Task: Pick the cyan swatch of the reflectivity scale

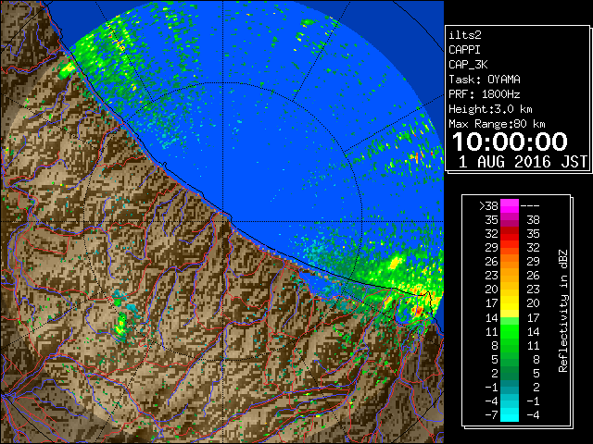Action: coord(510,414)
